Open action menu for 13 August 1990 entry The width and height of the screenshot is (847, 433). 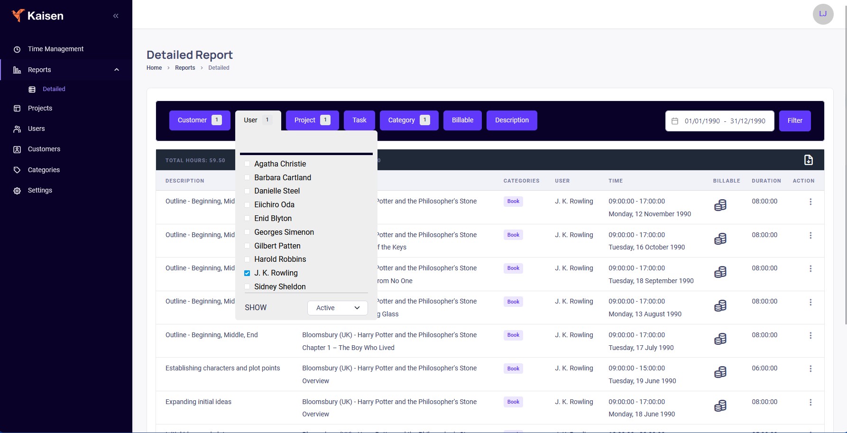coord(810,302)
